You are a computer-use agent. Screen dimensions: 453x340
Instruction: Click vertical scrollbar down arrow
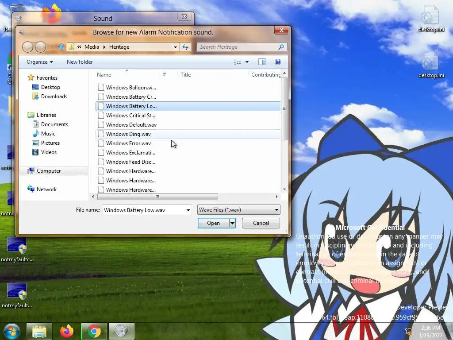[284, 189]
